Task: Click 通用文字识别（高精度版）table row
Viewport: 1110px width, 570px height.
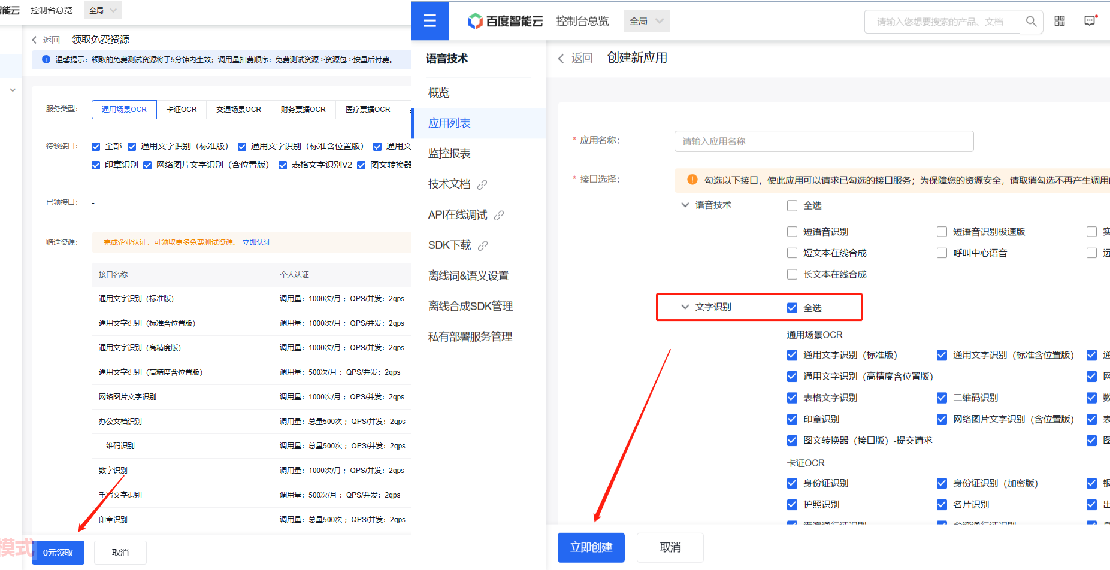Action: coord(252,348)
